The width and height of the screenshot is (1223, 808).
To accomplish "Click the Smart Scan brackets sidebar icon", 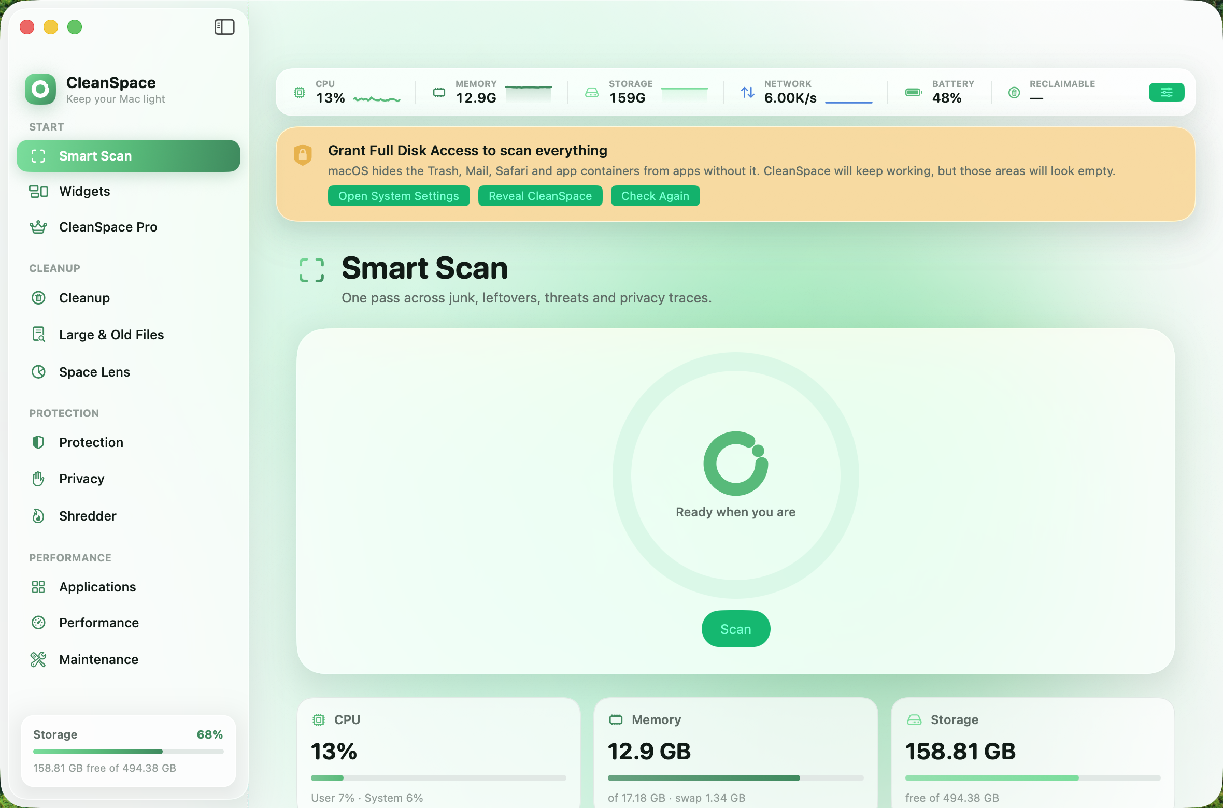I will coord(38,156).
